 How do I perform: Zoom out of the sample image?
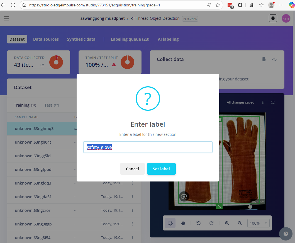click(240, 223)
